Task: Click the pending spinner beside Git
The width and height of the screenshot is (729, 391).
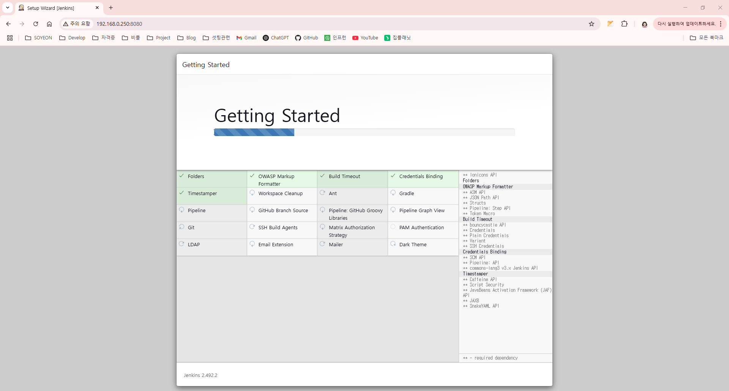Action: 181,227
